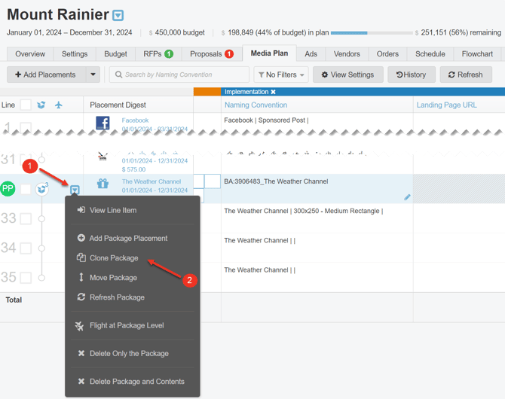The height and width of the screenshot is (399, 505).
Task: Open the No Filters dropdown
Action: pos(280,75)
